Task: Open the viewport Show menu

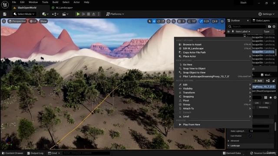Action: click(43, 21)
